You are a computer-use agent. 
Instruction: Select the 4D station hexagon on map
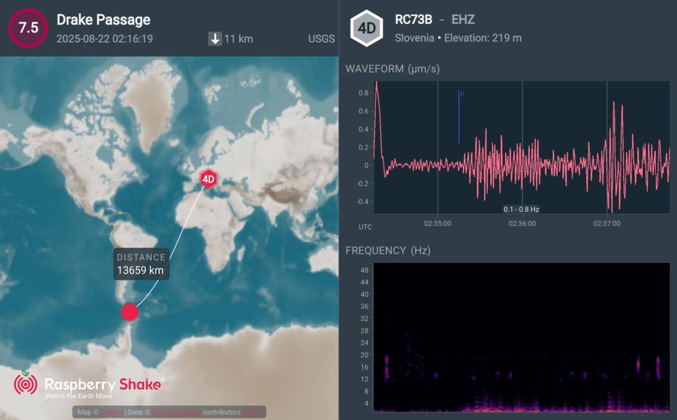click(x=209, y=179)
